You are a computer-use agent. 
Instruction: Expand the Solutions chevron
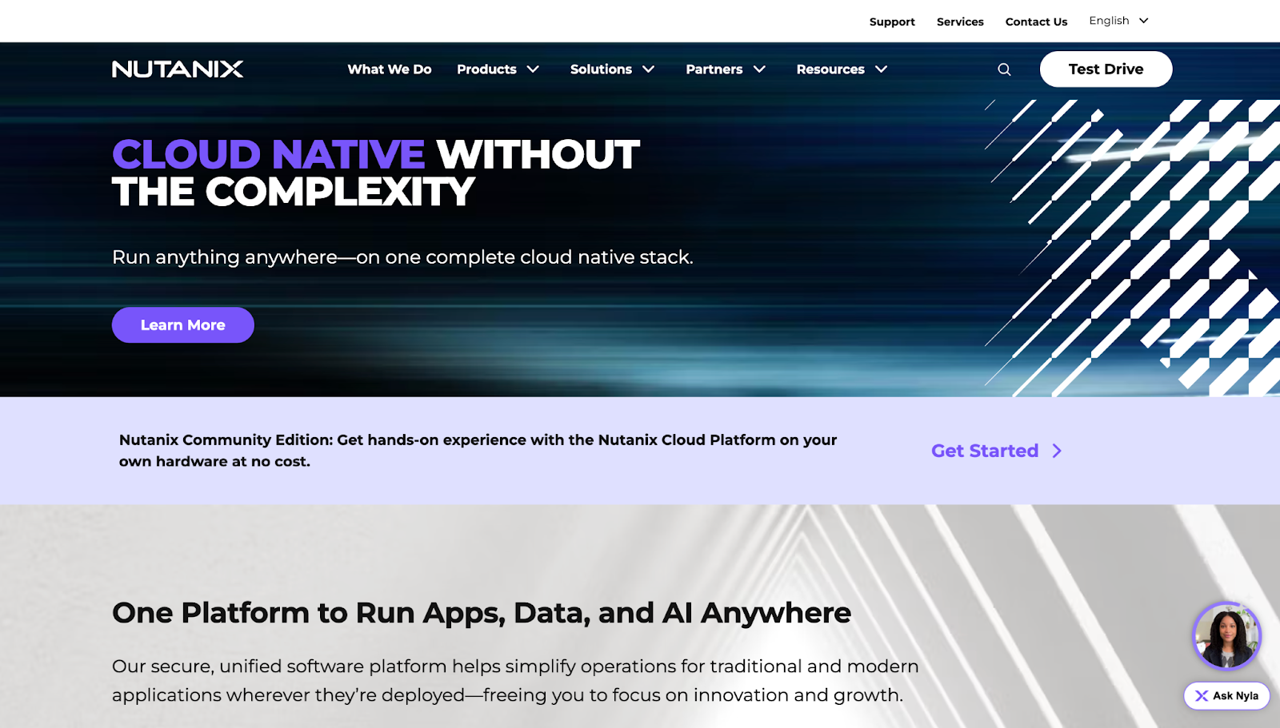pyautogui.click(x=649, y=70)
